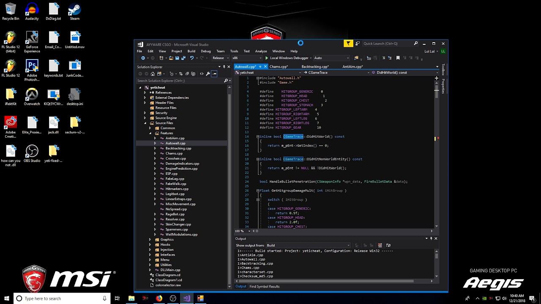Click the Navigate Backward arrow in toolbar
Screen dimensions: 541x304
[143, 58]
